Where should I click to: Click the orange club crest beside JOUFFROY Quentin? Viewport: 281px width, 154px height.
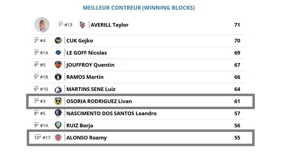[x=58, y=65]
